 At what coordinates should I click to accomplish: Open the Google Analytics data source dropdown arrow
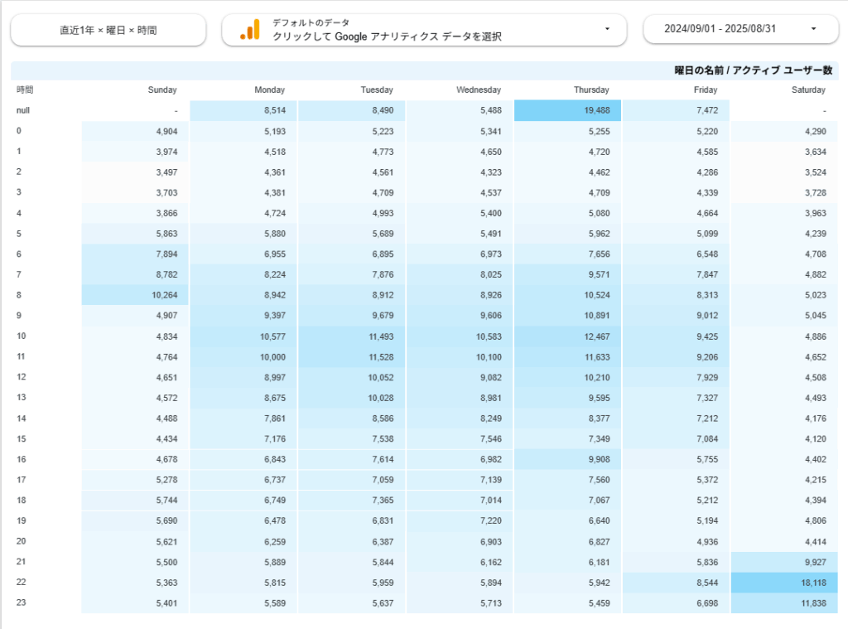607,29
